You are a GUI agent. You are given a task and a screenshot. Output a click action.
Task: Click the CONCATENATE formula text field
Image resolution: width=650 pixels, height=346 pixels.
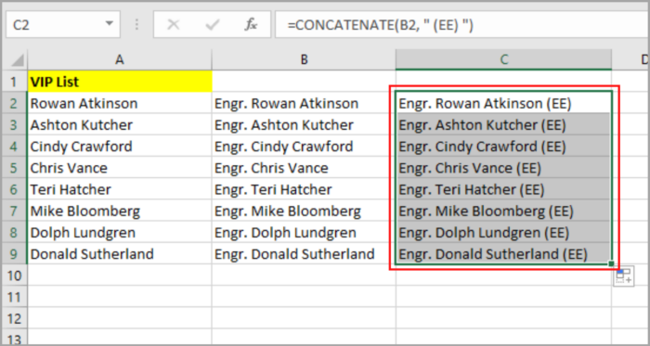coord(462,25)
